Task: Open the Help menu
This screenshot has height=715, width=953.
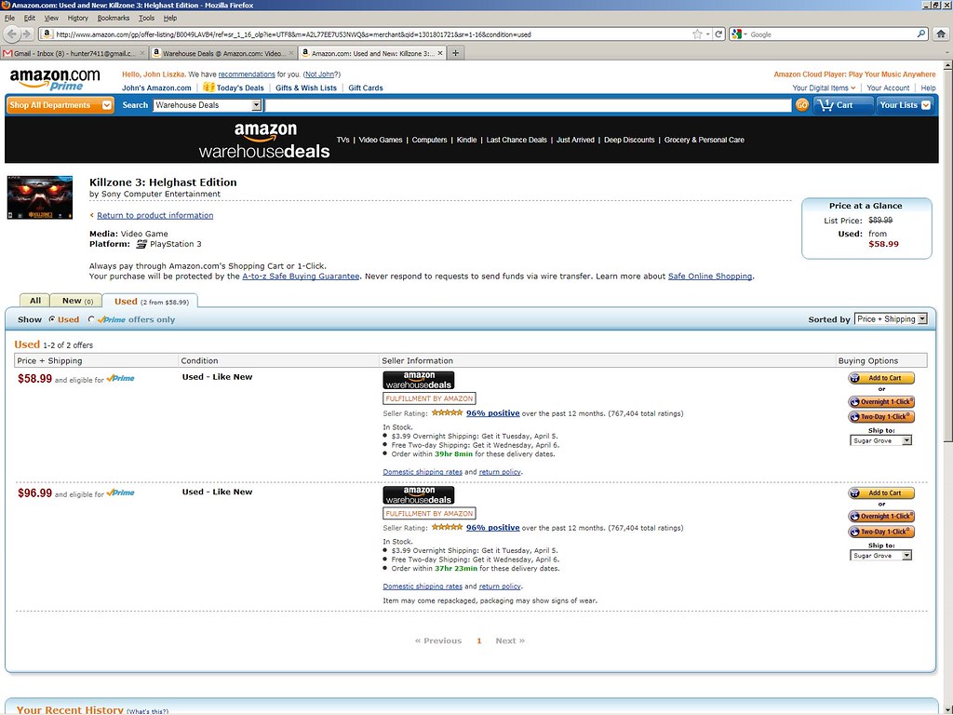Action: coord(170,19)
